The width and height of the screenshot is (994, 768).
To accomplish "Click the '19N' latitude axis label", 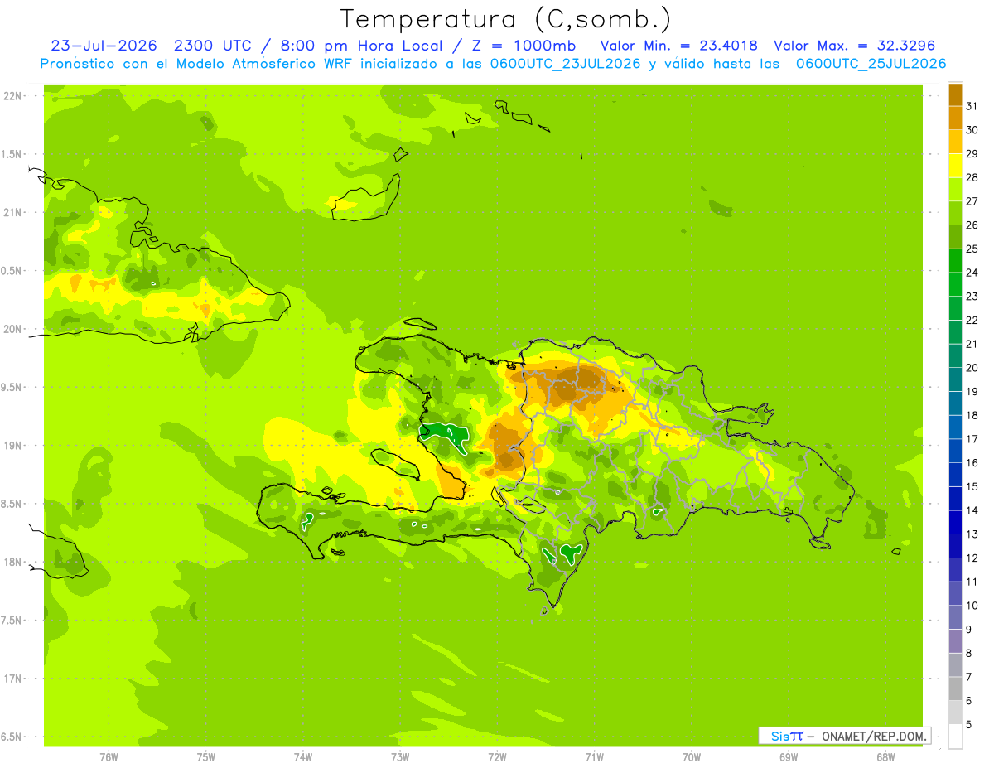I will point(14,445).
